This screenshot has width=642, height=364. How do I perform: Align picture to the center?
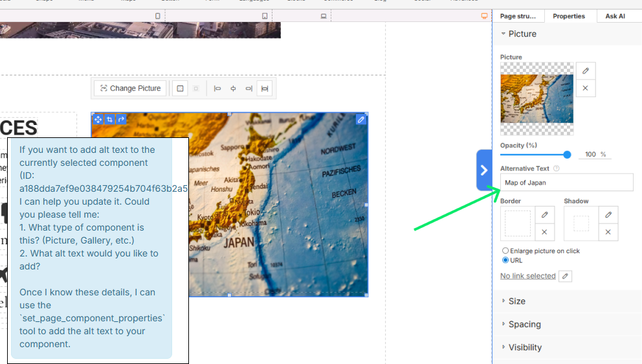coord(233,89)
